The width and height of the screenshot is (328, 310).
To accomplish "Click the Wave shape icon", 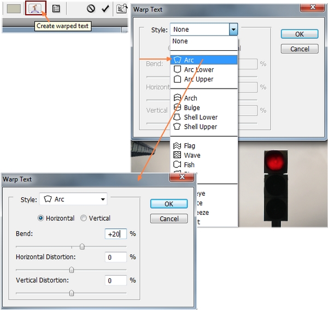I will tap(177, 155).
